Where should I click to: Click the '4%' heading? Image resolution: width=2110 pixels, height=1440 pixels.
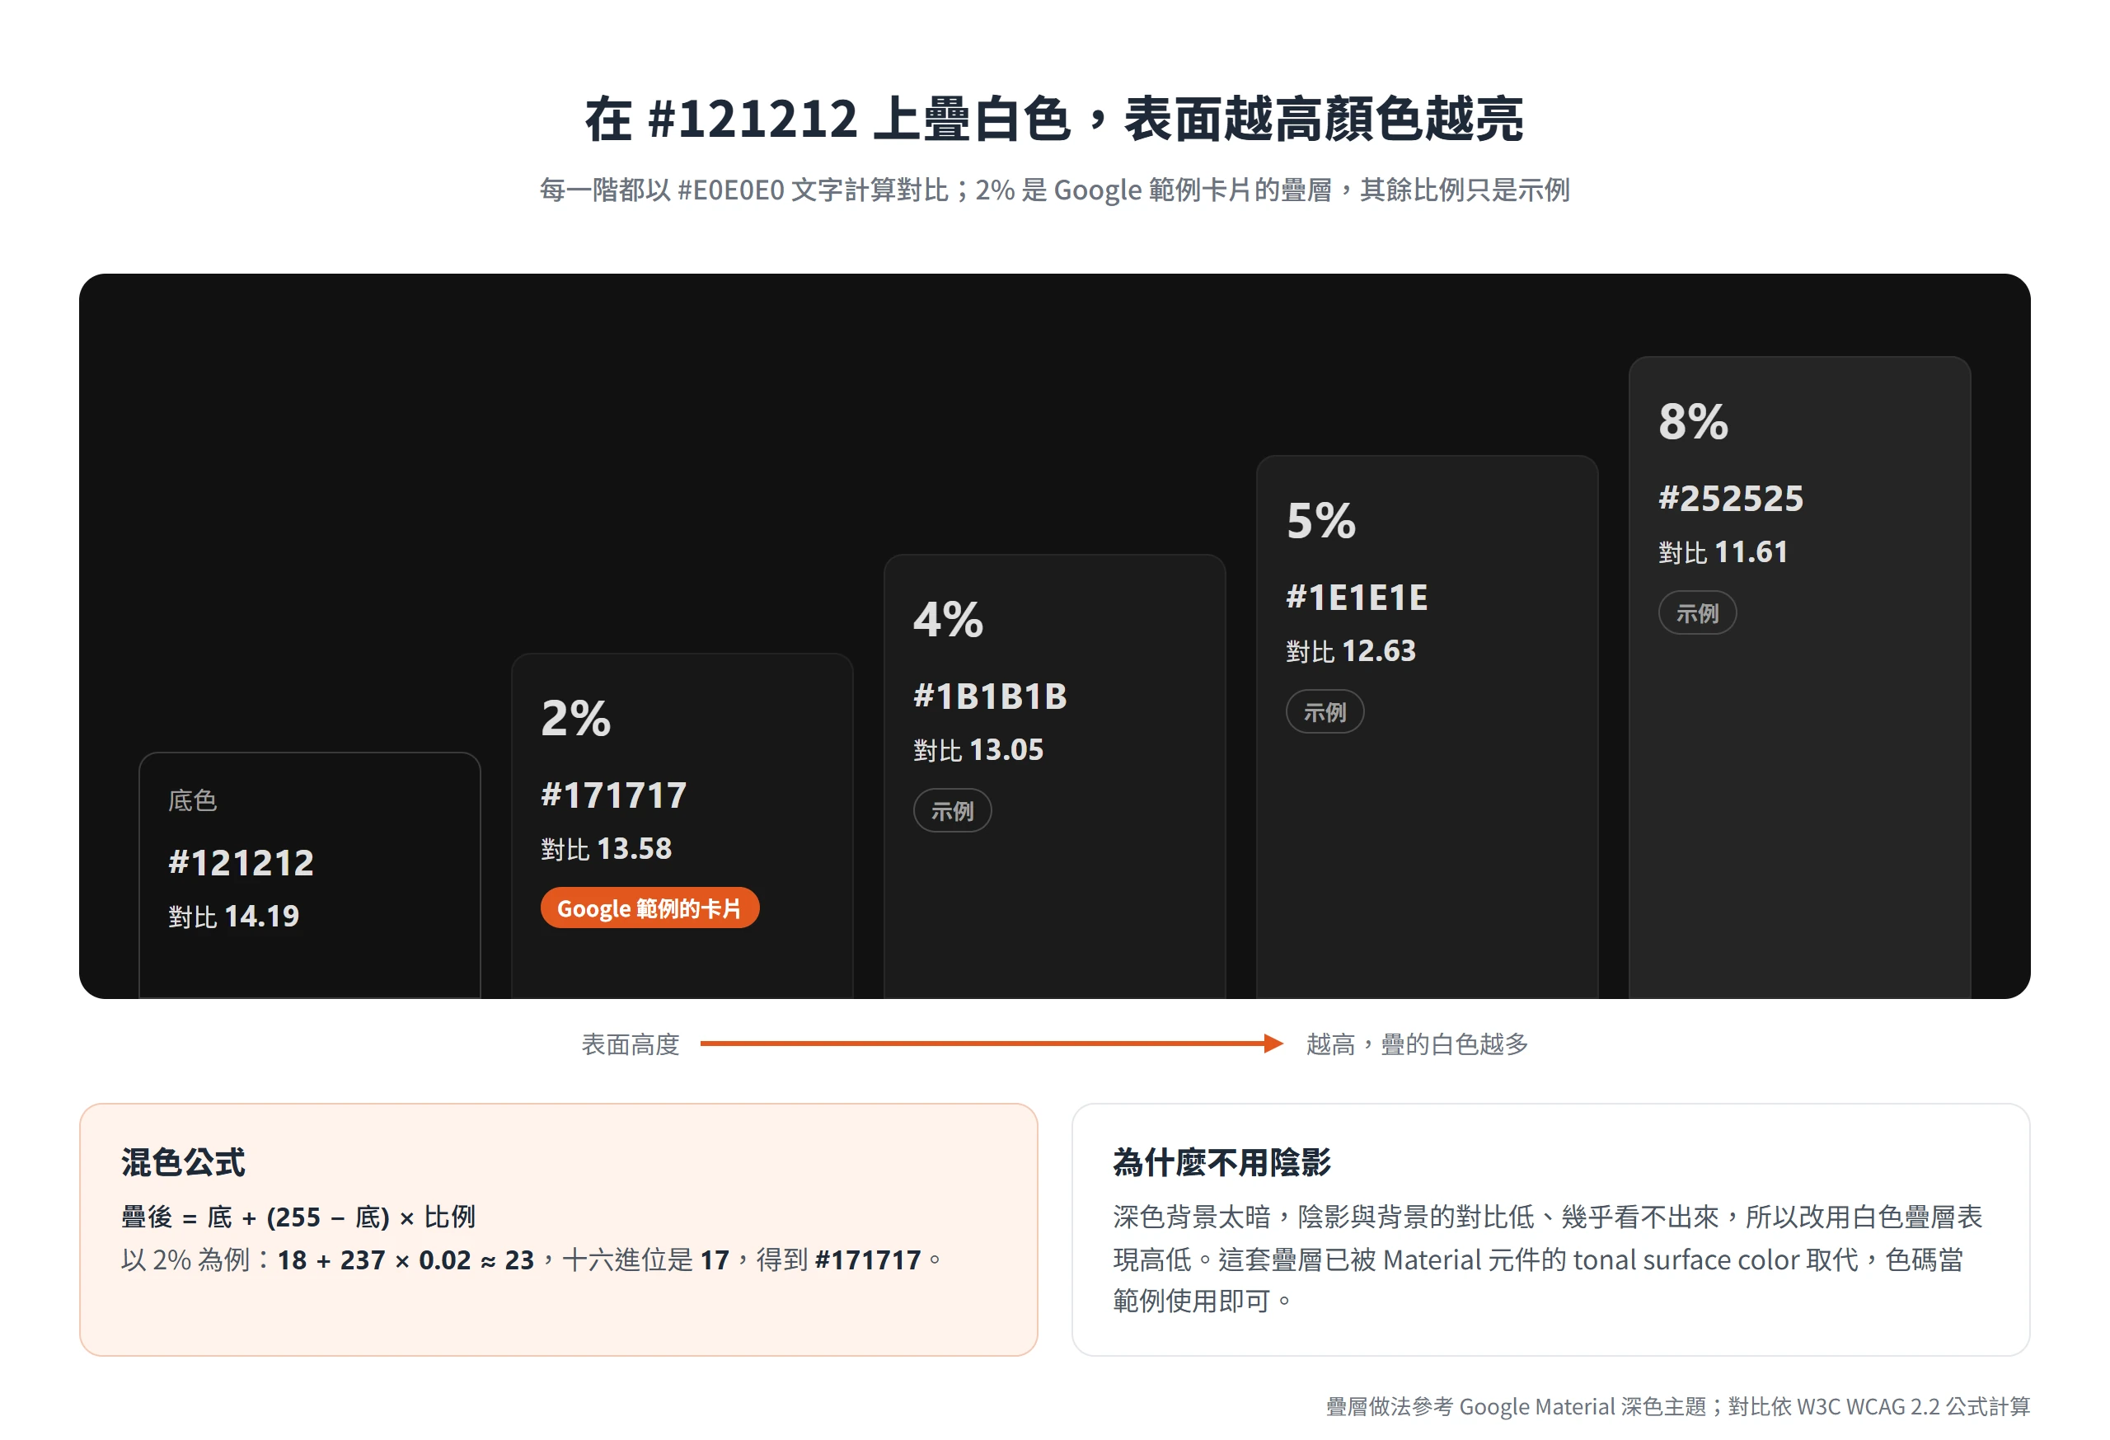(948, 619)
